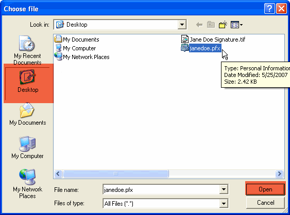
Task: Click the Open button
Action: point(265,189)
